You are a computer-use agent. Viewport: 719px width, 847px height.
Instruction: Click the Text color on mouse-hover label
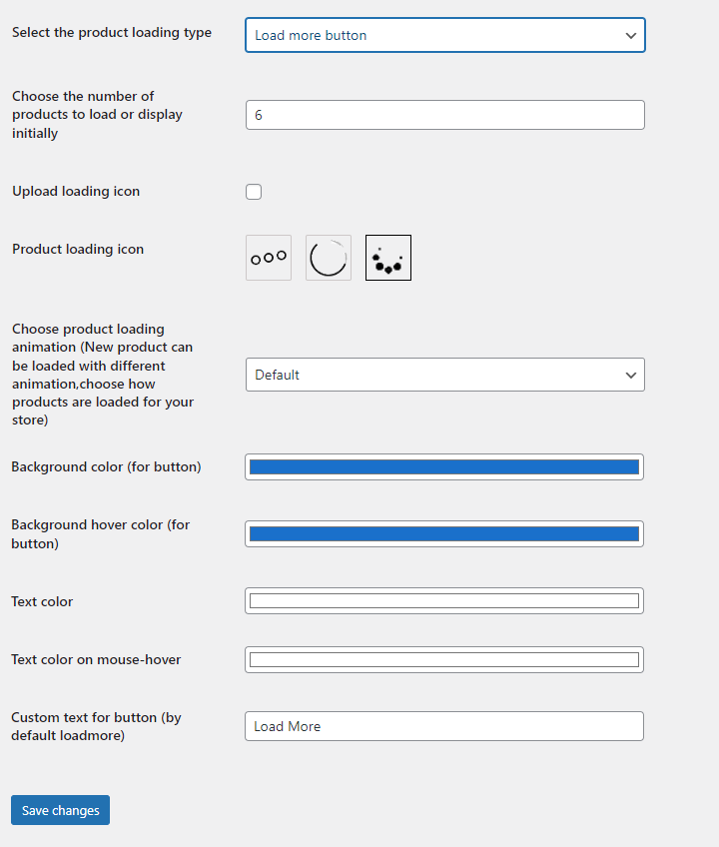coord(96,659)
